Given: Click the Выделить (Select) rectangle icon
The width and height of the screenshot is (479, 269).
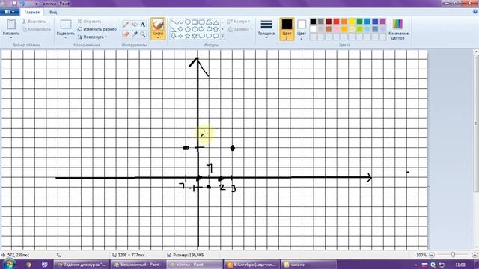Looking at the screenshot, I should pyautogui.click(x=66, y=25).
